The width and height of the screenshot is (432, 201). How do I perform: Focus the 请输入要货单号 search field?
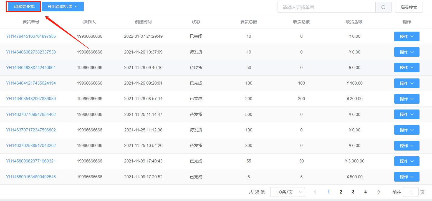click(x=326, y=7)
